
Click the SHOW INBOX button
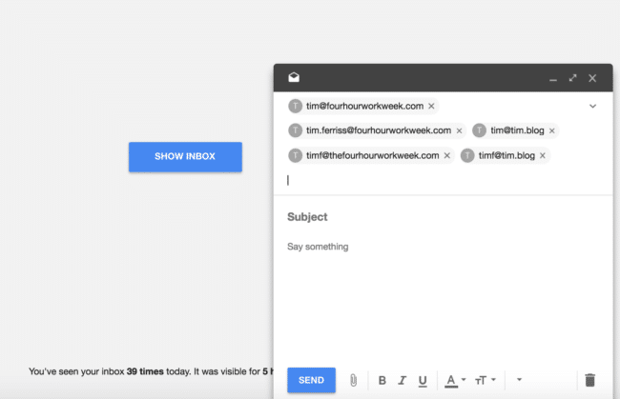185,157
